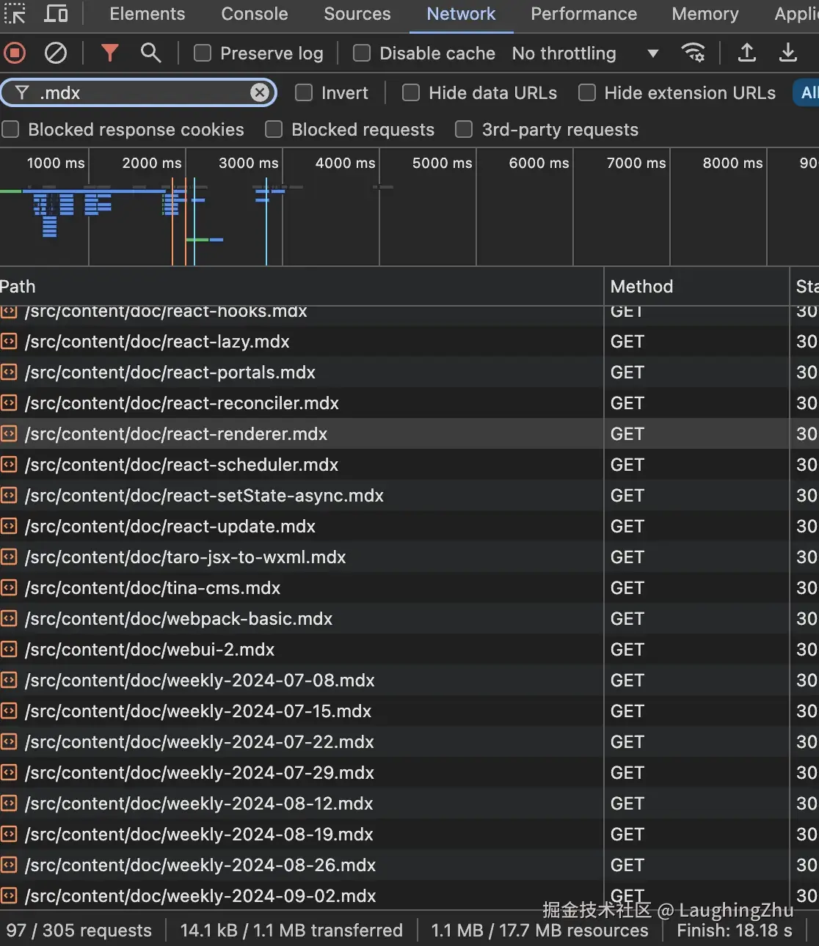Clear the .mdx filter text
Viewport: 819px width, 946px height.
tap(259, 92)
